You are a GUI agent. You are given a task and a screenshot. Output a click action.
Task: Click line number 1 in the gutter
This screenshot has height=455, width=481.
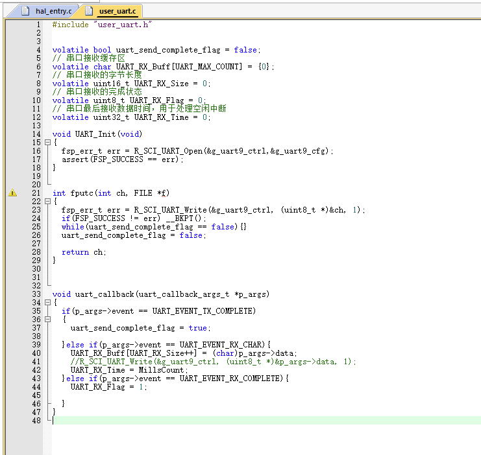pyautogui.click(x=37, y=25)
